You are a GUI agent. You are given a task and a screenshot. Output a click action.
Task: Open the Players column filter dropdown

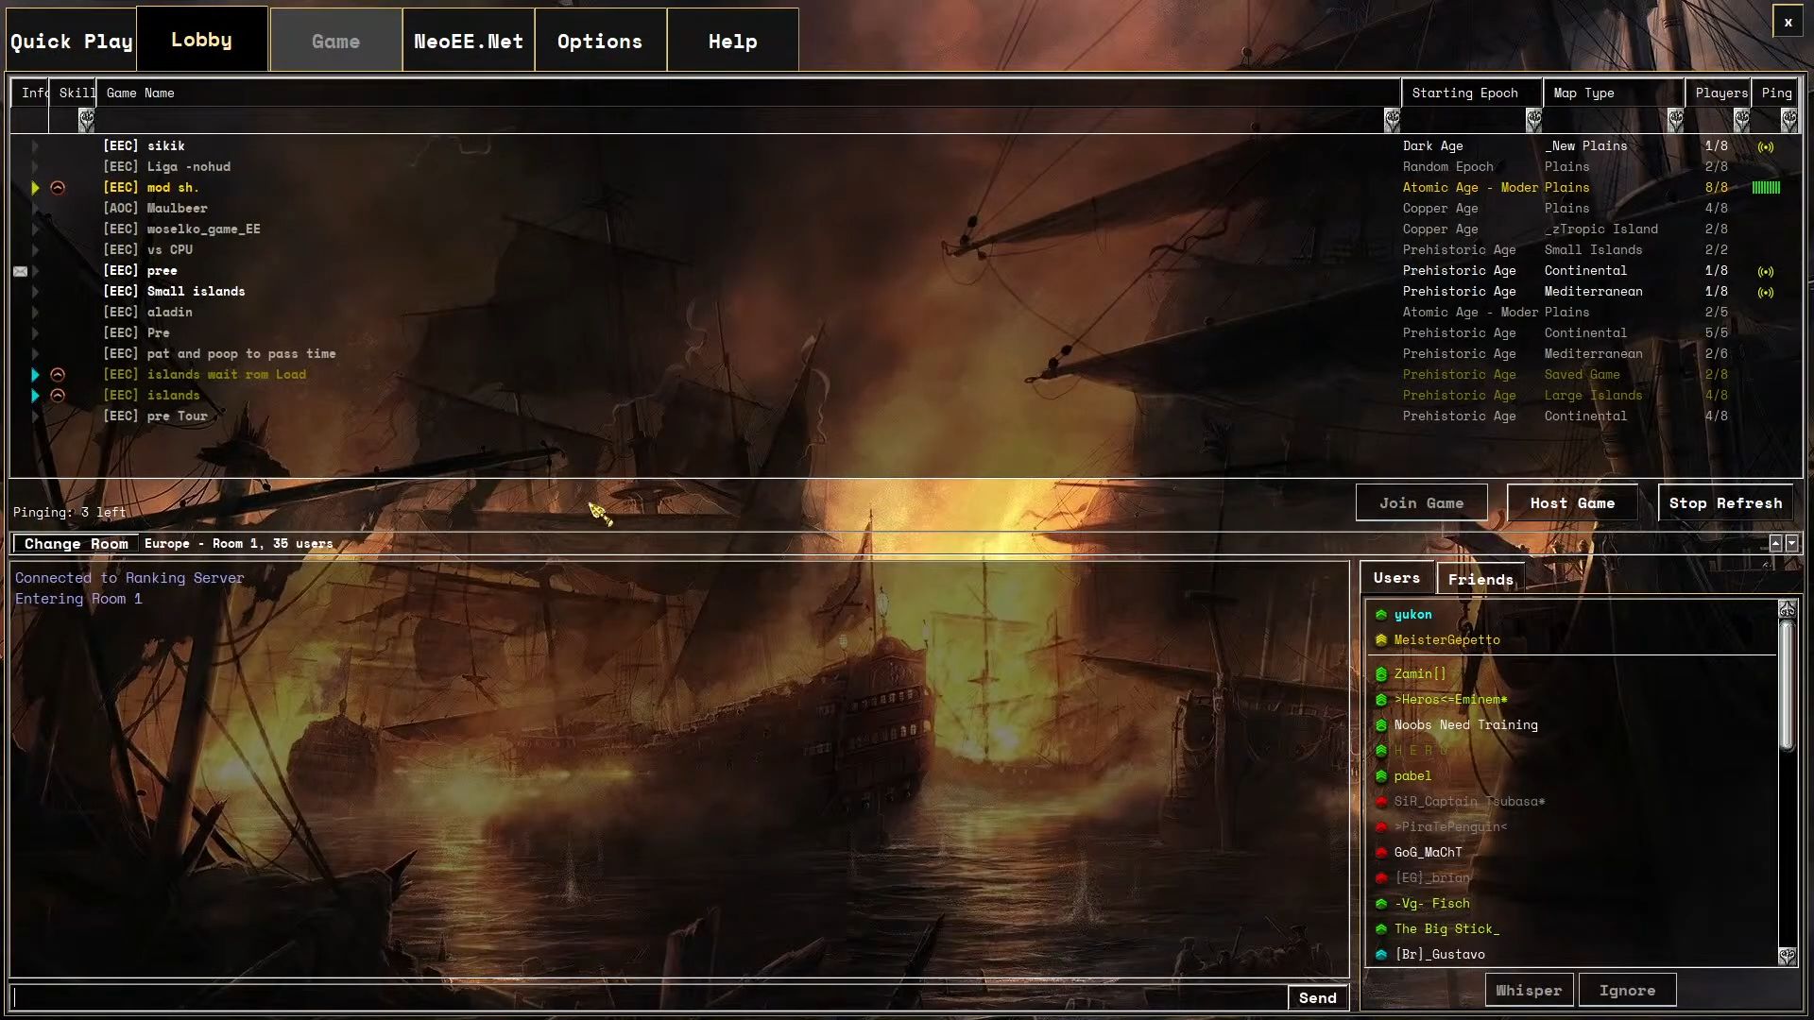(1741, 120)
